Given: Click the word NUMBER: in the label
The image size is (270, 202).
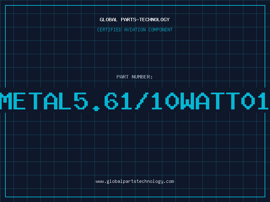Looking at the screenshot, I should (x=142, y=77).
